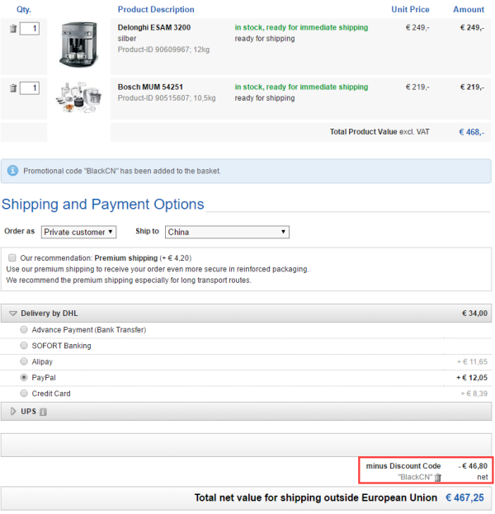Screen dimensions: 495x514
Task: Expand the UPS delivery section
Action: (13, 412)
